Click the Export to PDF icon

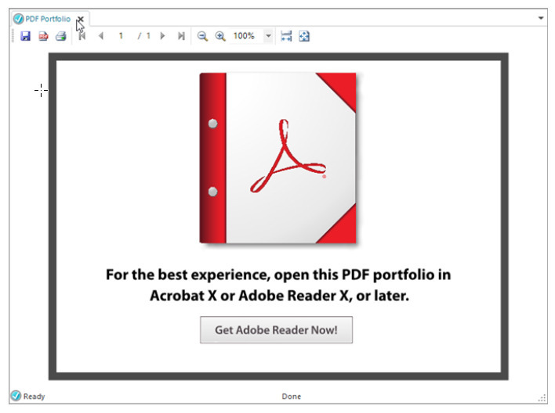44,36
